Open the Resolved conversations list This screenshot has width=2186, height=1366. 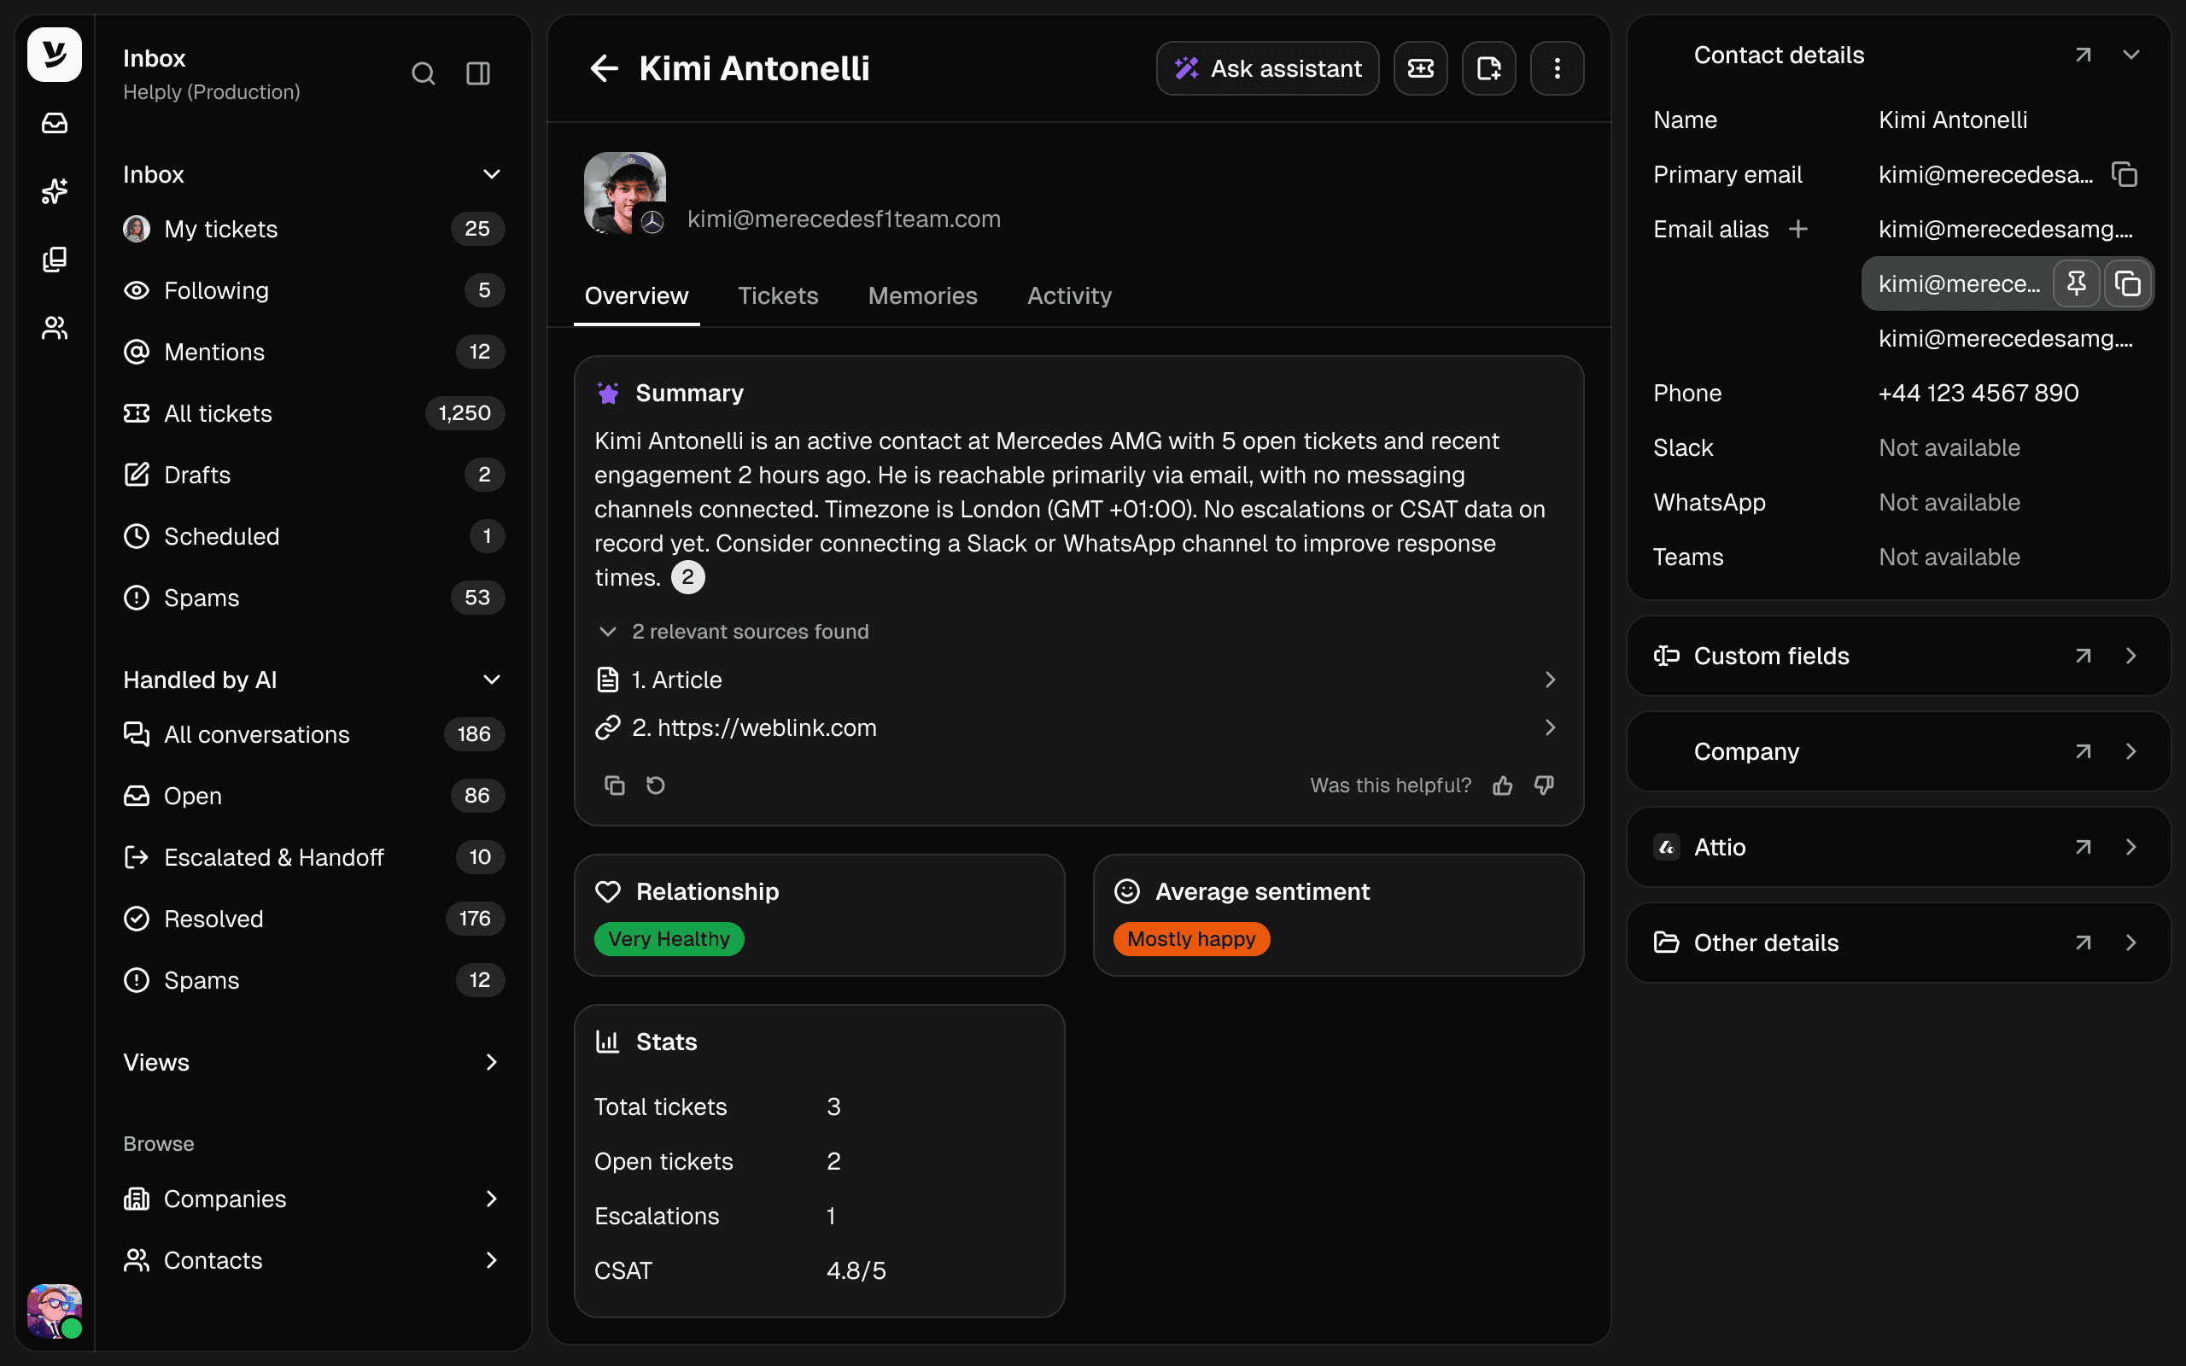[x=313, y=919]
